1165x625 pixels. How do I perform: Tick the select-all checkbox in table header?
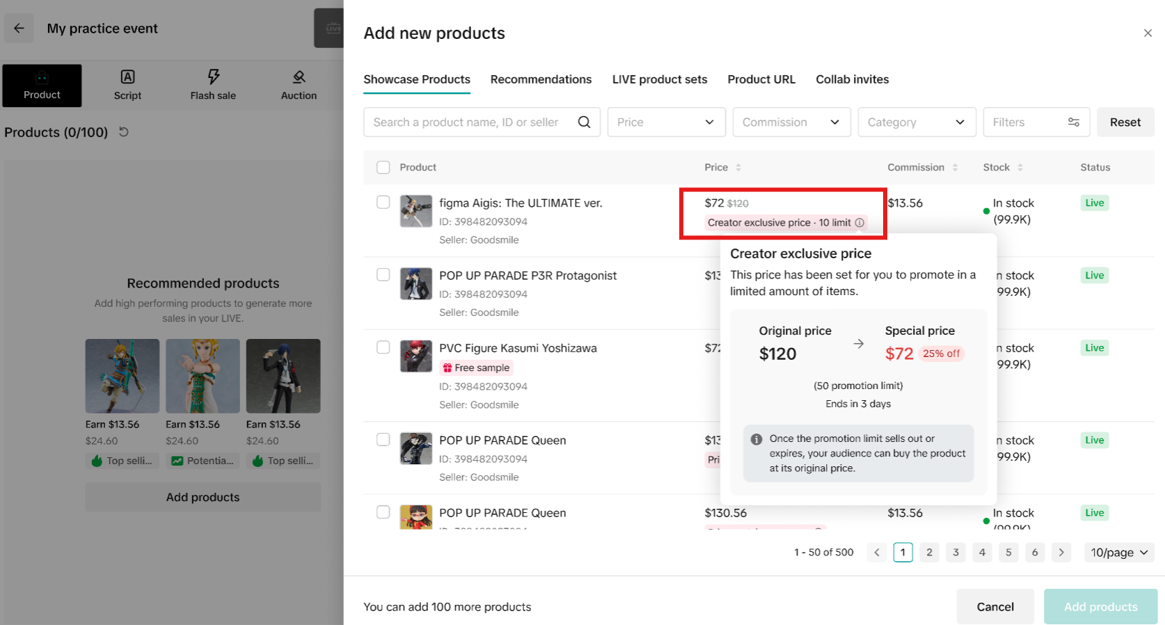383,168
